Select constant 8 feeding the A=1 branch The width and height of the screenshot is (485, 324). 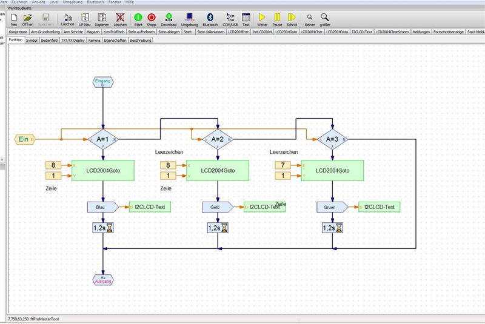click(53, 165)
